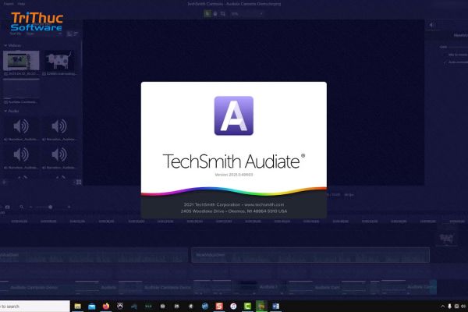Image resolution: width=468 pixels, height=312 pixels.
Task: Open iTunes from the taskbar
Action: (233, 307)
